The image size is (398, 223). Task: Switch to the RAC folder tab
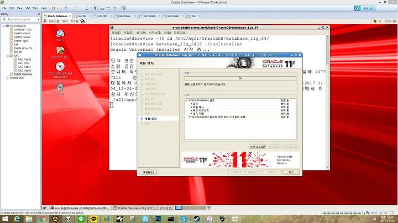(x=193, y=16)
